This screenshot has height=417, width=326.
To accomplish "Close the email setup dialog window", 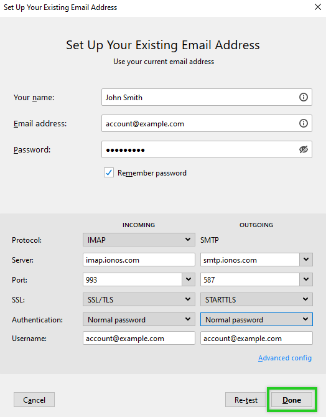I will (318, 7).
